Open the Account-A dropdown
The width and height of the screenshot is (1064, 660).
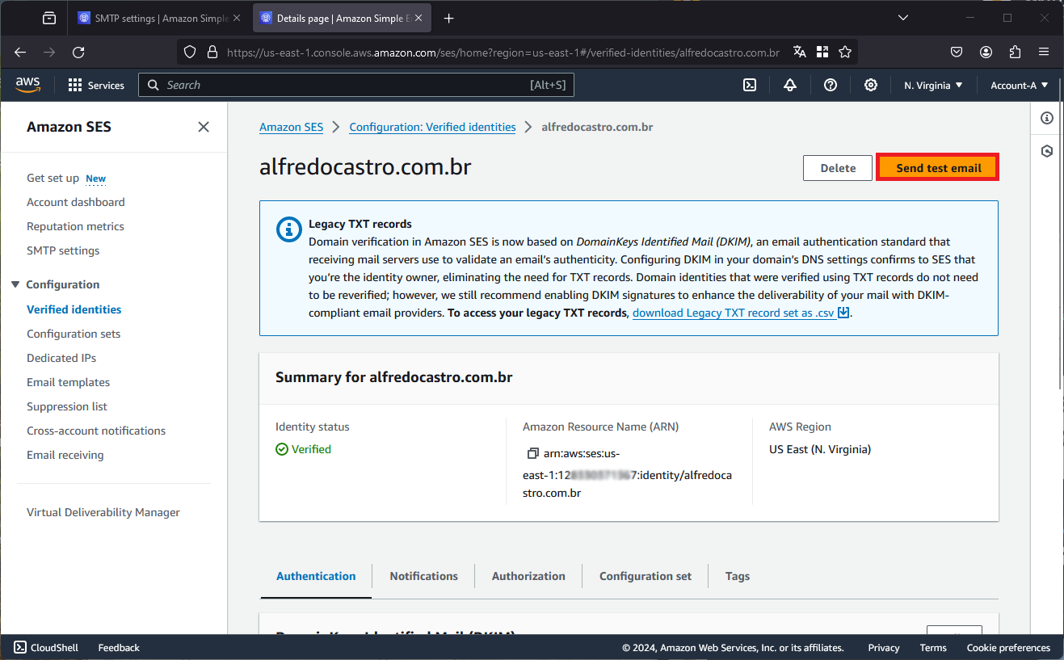[1020, 85]
